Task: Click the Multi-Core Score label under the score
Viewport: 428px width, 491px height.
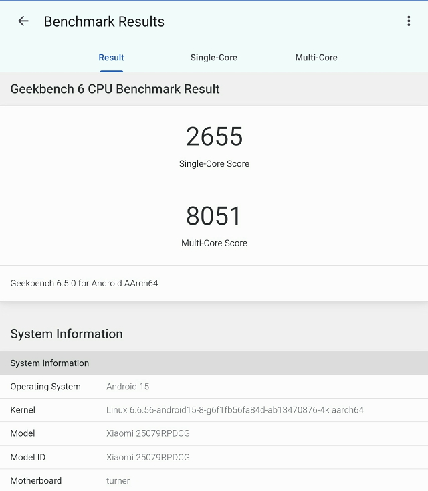Action: pyautogui.click(x=214, y=243)
